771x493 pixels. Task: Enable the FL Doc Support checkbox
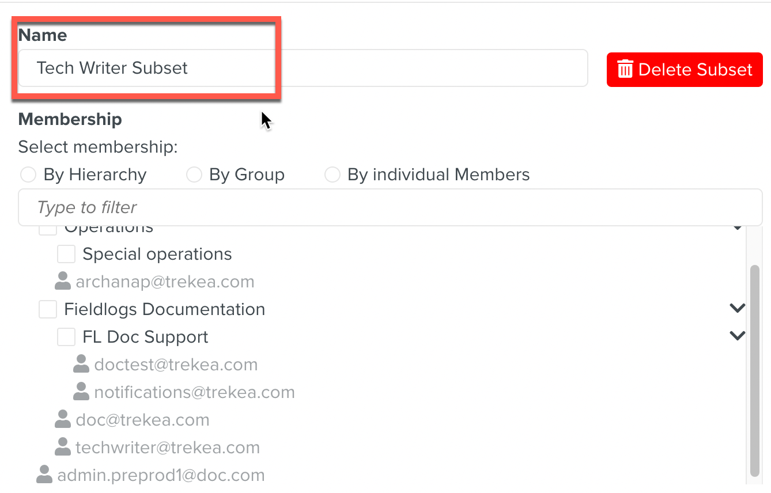[x=66, y=337]
